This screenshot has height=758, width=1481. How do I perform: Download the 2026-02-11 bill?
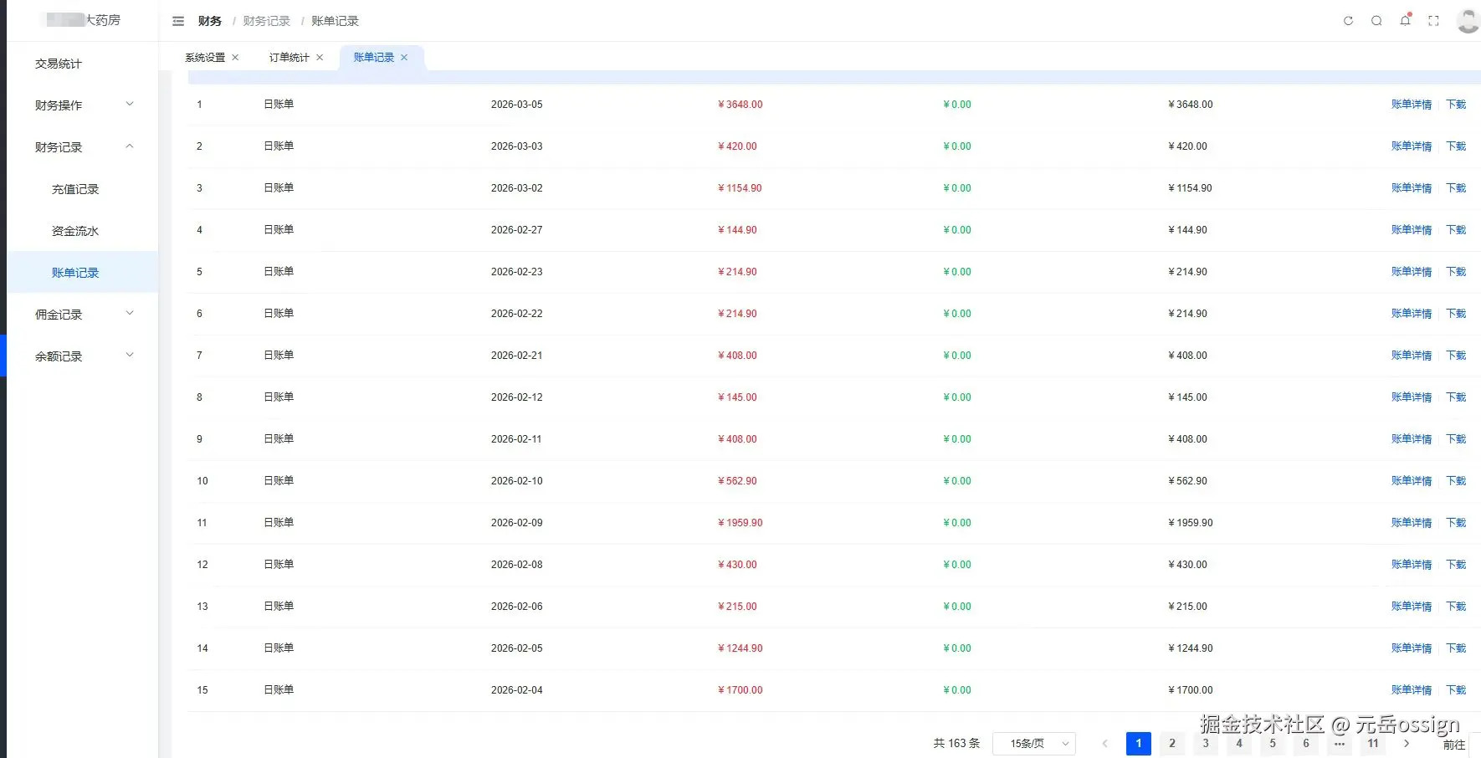tap(1457, 439)
